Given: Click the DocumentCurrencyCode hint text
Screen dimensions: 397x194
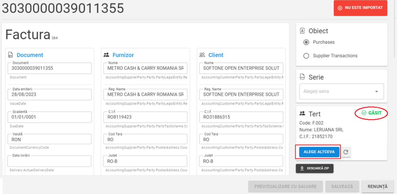Looking at the screenshot, I should [x=29, y=148].
